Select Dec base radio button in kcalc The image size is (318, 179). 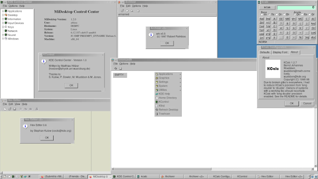pos(269,15)
